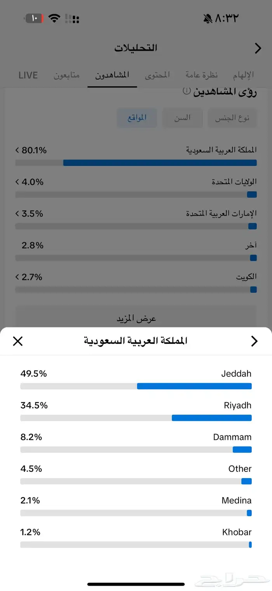Tap the back arrow beside التحليلات title

(258, 48)
